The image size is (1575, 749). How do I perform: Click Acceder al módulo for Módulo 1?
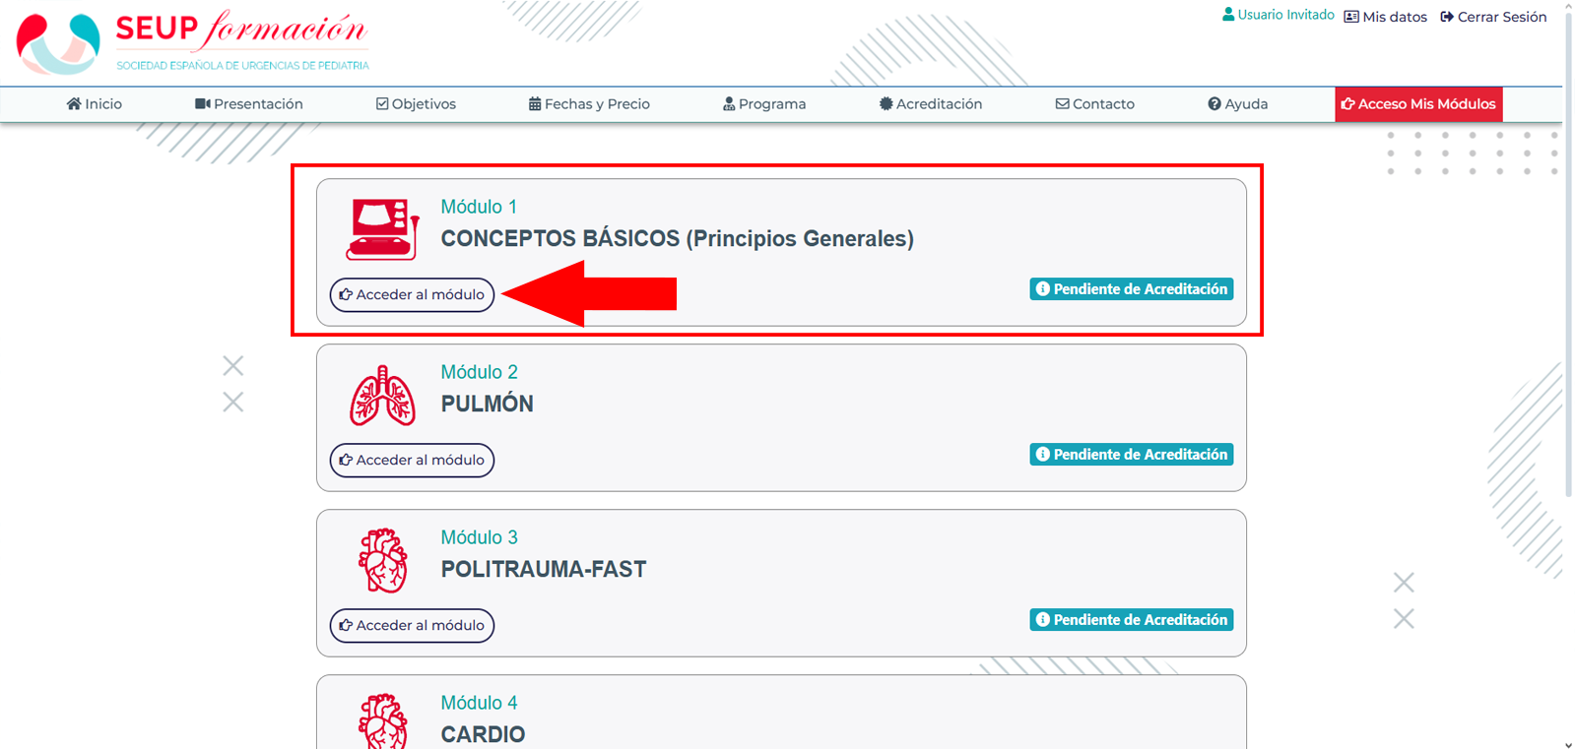tap(412, 294)
